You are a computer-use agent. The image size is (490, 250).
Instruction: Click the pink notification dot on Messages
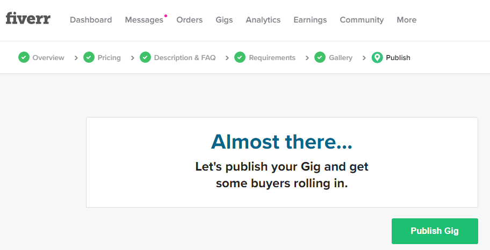click(165, 16)
